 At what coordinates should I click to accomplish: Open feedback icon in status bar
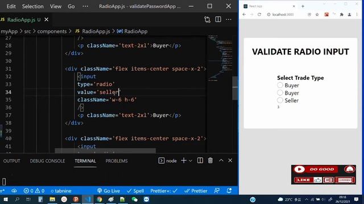[x=217, y=191]
